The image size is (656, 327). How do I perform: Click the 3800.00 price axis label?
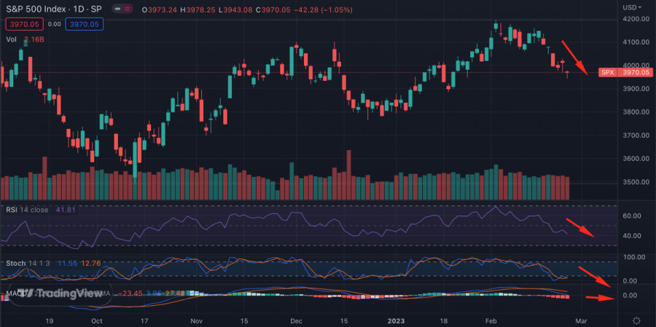pyautogui.click(x=636, y=112)
